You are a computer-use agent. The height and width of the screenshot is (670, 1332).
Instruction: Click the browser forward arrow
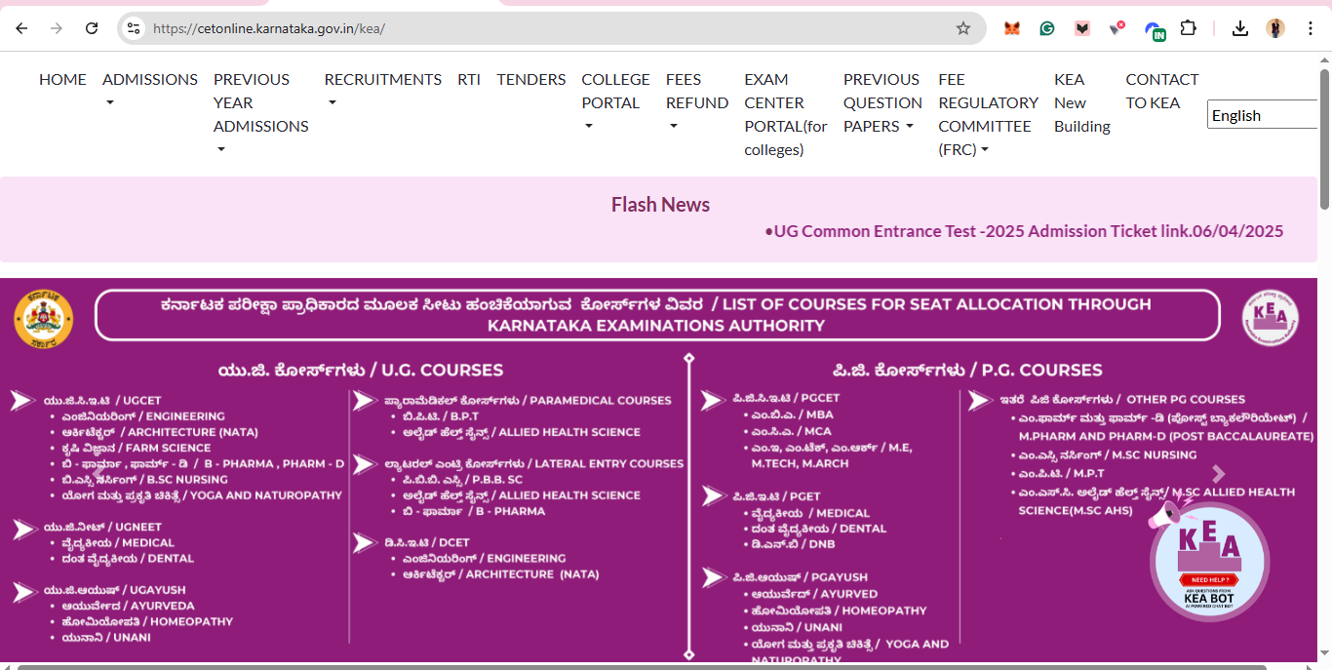click(57, 28)
